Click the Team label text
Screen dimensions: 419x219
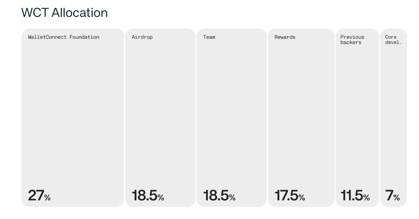click(x=209, y=37)
